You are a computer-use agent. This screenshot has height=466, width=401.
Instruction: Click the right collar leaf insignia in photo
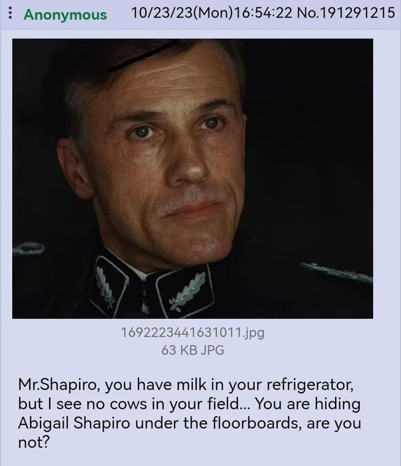[187, 291]
